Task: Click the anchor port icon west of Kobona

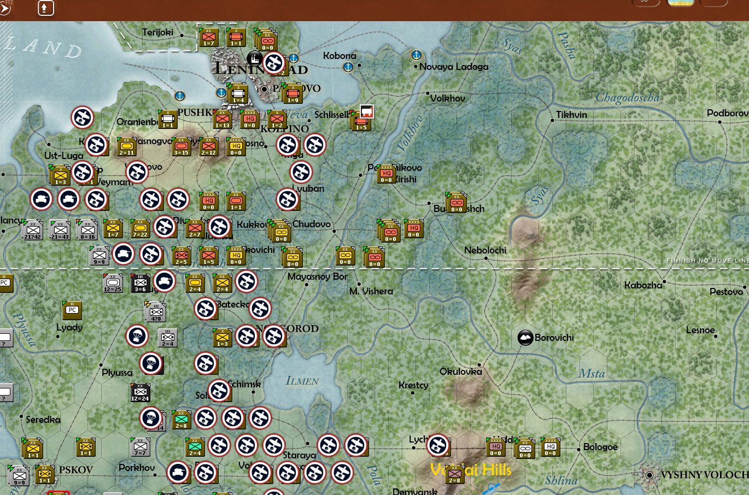Action: [x=348, y=67]
